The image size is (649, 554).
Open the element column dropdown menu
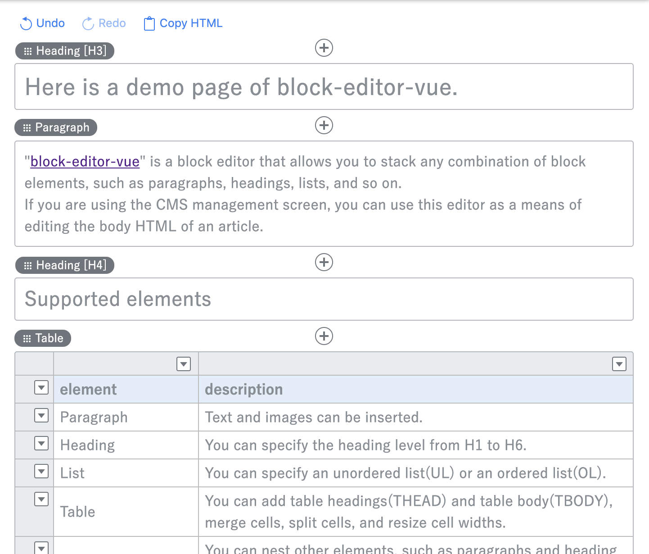coord(184,364)
